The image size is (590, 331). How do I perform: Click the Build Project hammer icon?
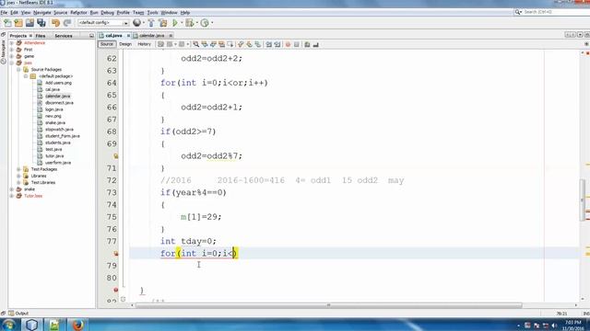click(x=151, y=23)
